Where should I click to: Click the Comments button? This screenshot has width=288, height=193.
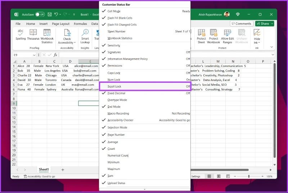tap(242, 23)
